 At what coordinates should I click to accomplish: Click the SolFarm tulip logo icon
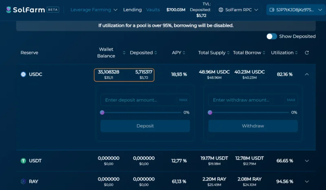point(9,9)
